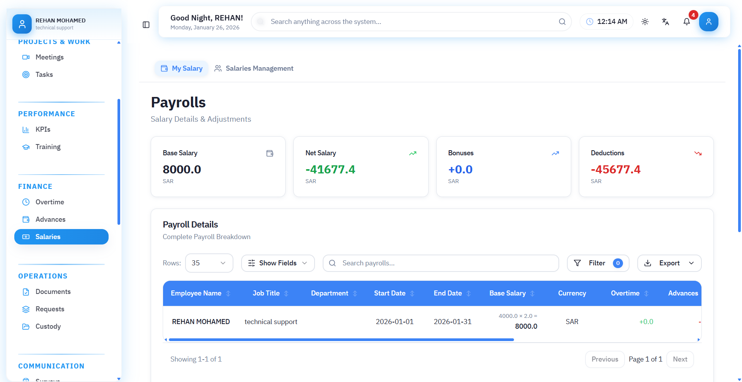
Task: Click the language translate icon
Action: (665, 22)
